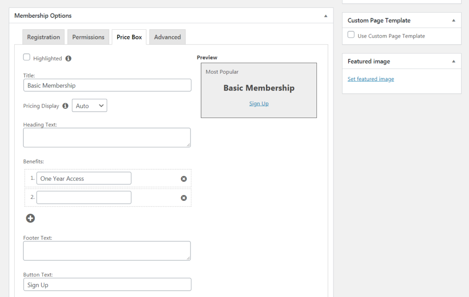Viewport: 469px width, 297px height.
Task: Switch to the Registration tab
Action: [x=44, y=37]
